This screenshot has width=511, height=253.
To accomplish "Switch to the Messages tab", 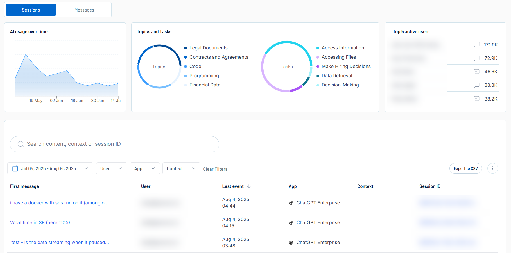I will [x=84, y=10].
